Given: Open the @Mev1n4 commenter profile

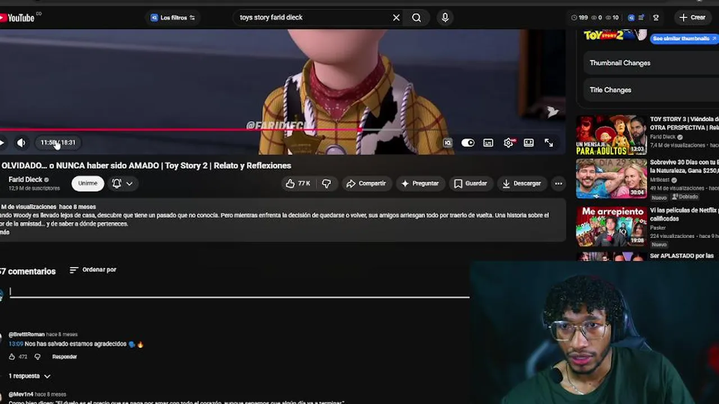Looking at the screenshot, I should click(x=21, y=394).
